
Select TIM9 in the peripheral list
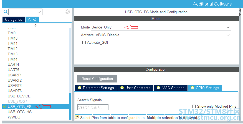(12, 33)
